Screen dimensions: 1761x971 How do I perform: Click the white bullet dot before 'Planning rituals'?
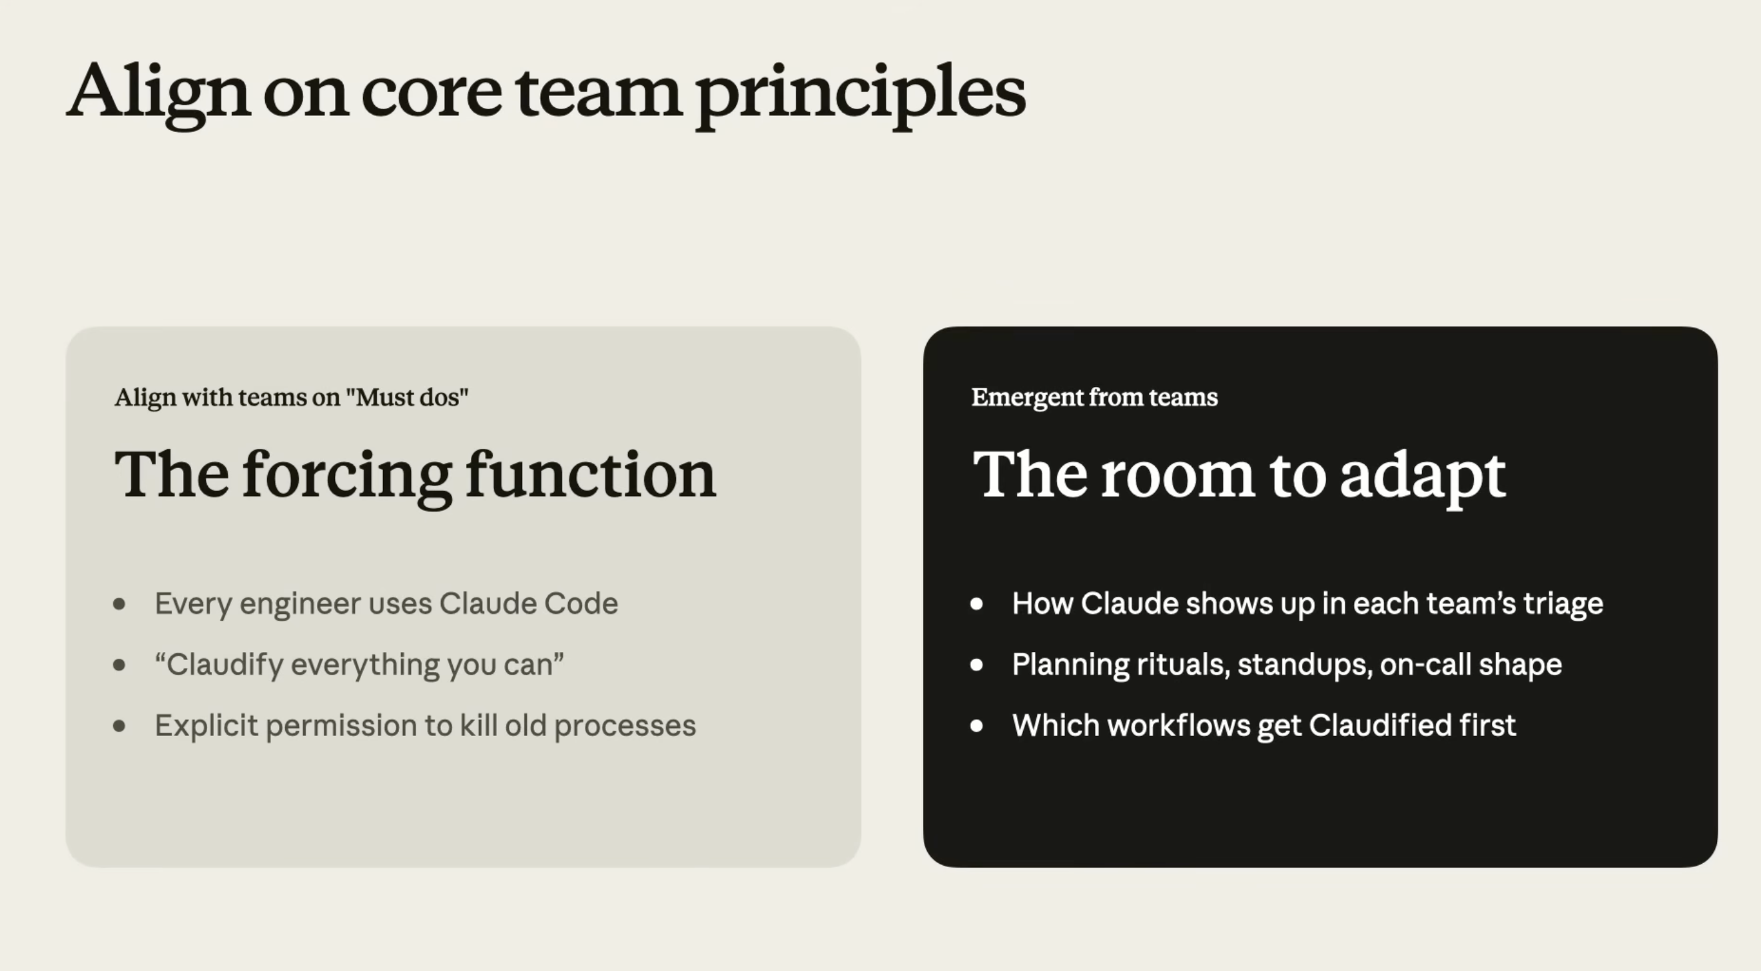[977, 665]
